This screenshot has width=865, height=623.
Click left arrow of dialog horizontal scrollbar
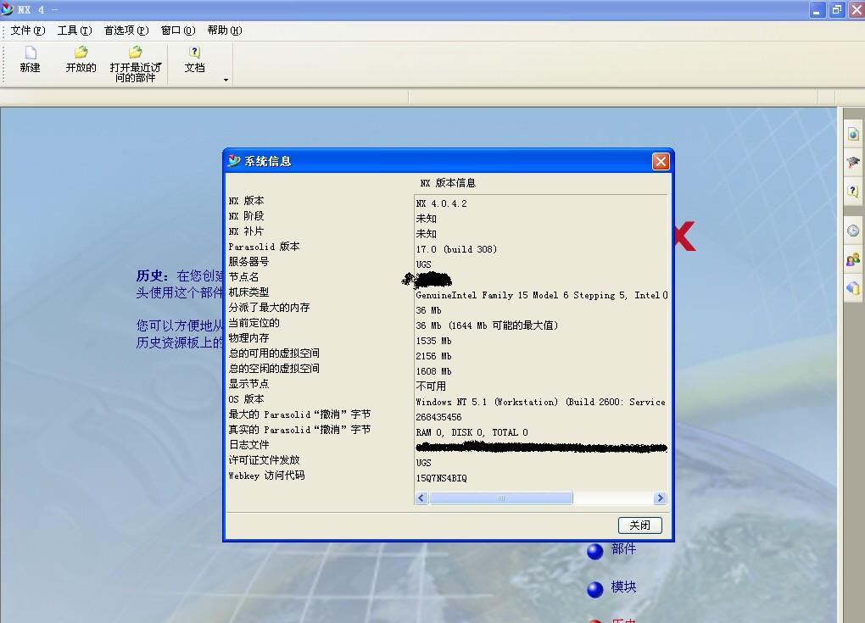point(421,498)
